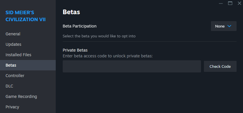Viewport: 243px width, 113px height.
Task: Click the Private Betas heading
Action: coord(75,50)
